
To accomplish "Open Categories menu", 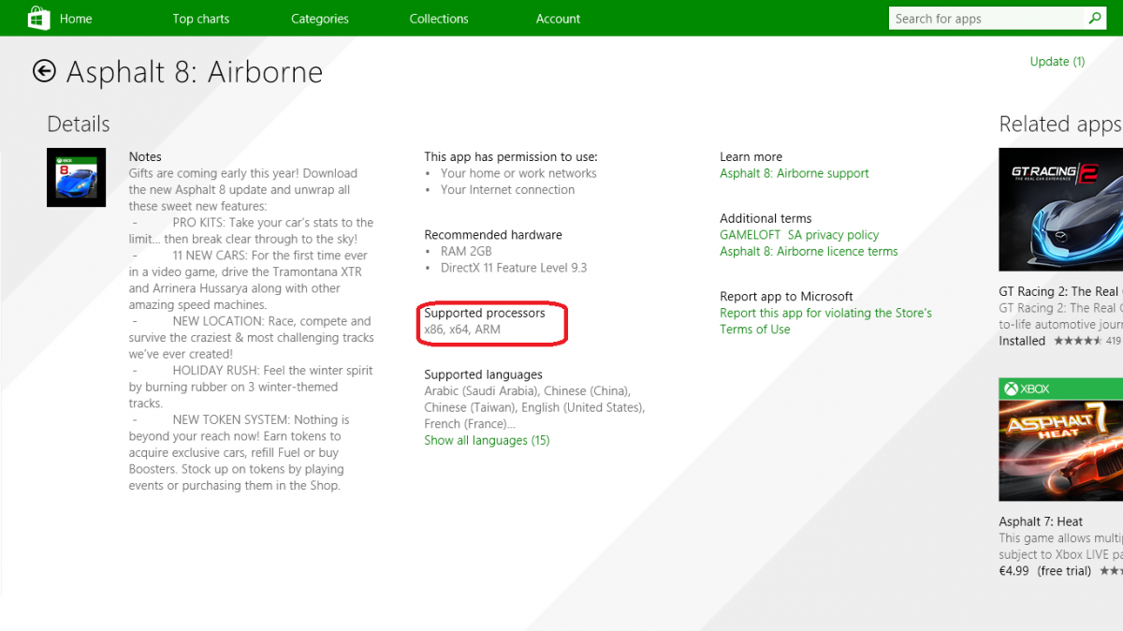I will click(319, 19).
